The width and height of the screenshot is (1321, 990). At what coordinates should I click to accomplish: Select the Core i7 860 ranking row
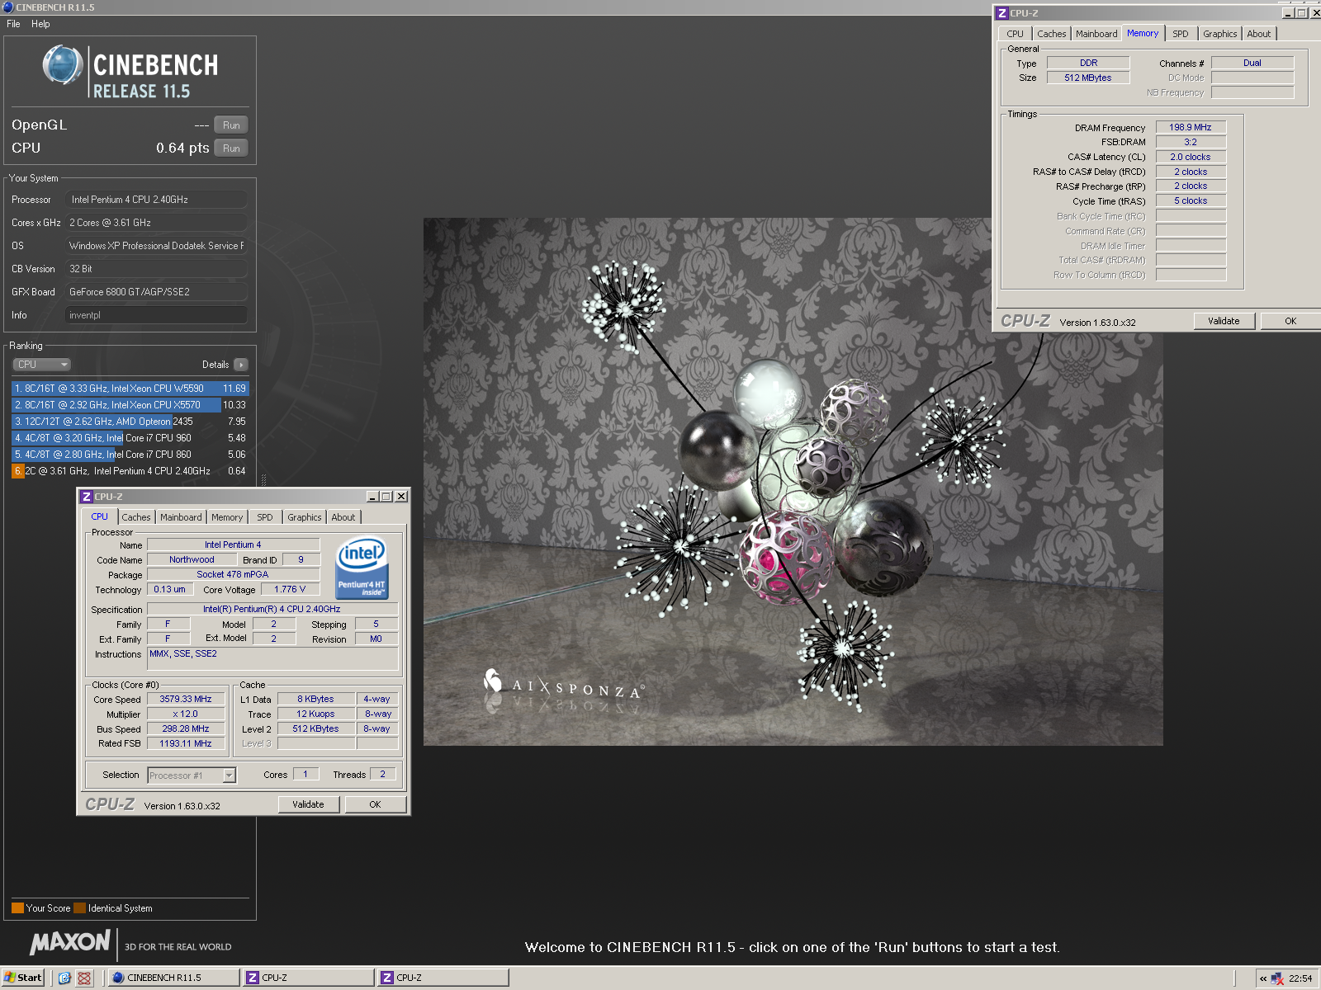tap(130, 455)
